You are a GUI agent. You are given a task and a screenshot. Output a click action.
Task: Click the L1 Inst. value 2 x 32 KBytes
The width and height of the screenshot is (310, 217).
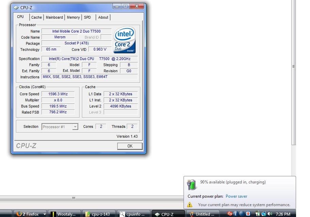coord(121,100)
